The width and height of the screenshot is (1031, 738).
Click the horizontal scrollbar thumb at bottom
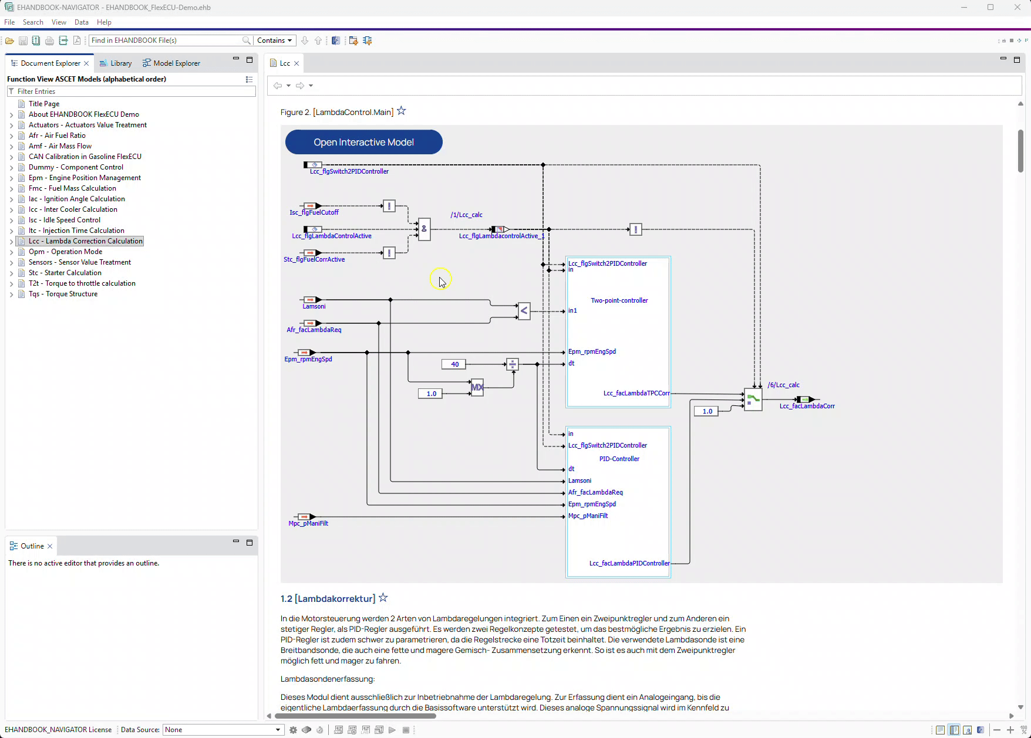click(355, 716)
